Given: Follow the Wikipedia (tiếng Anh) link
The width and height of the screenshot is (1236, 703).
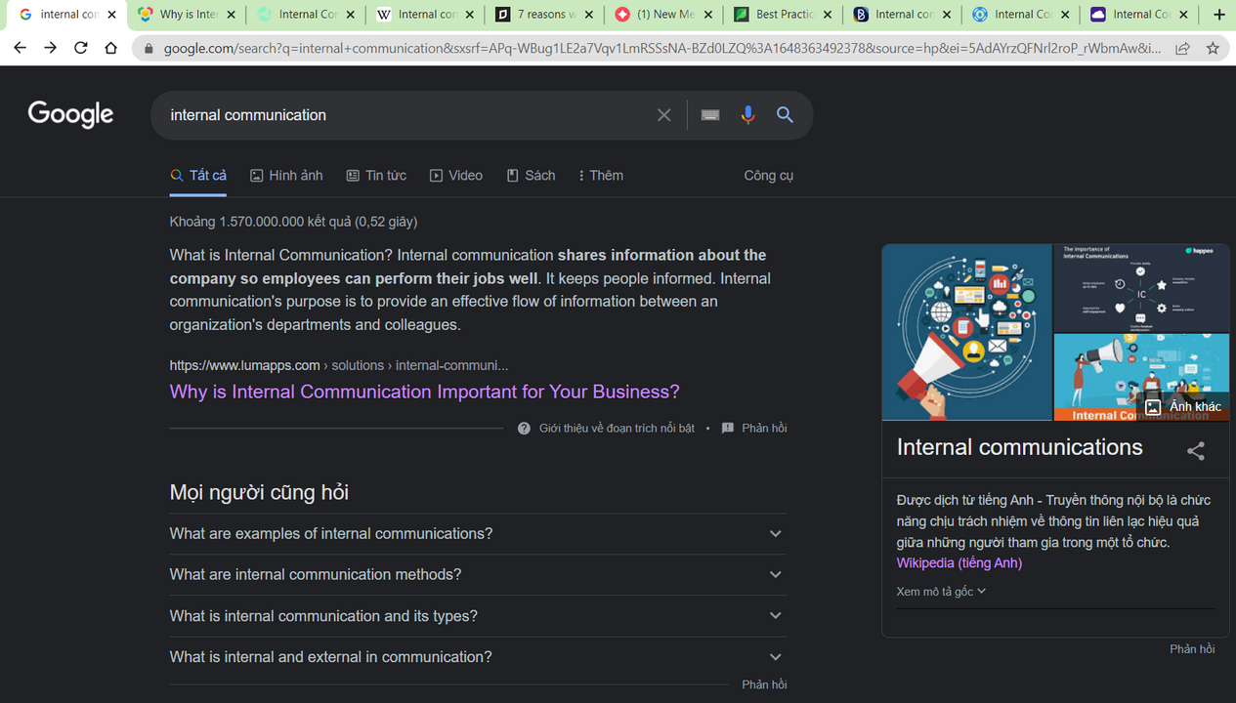Looking at the screenshot, I should pos(959,562).
